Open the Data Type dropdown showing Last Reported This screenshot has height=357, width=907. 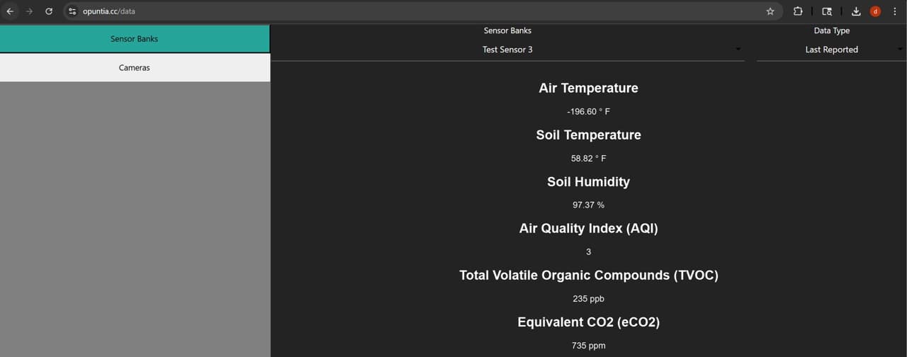click(x=831, y=50)
